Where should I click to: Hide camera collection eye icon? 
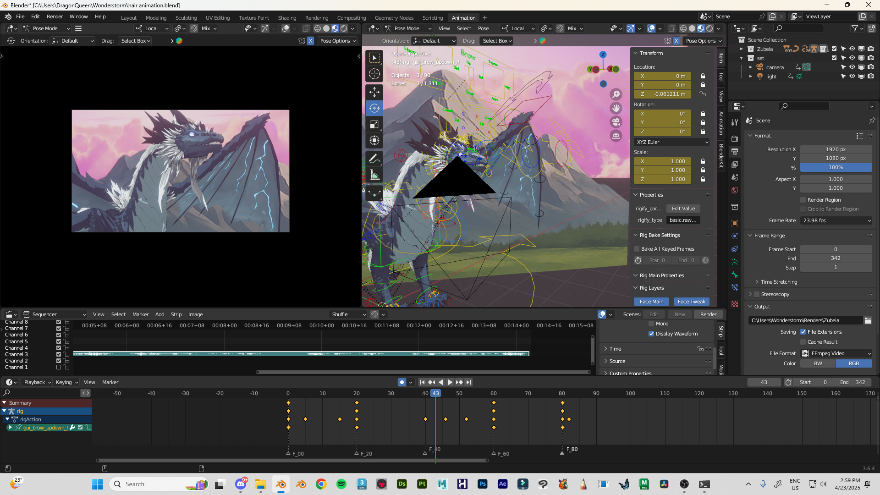coord(852,67)
